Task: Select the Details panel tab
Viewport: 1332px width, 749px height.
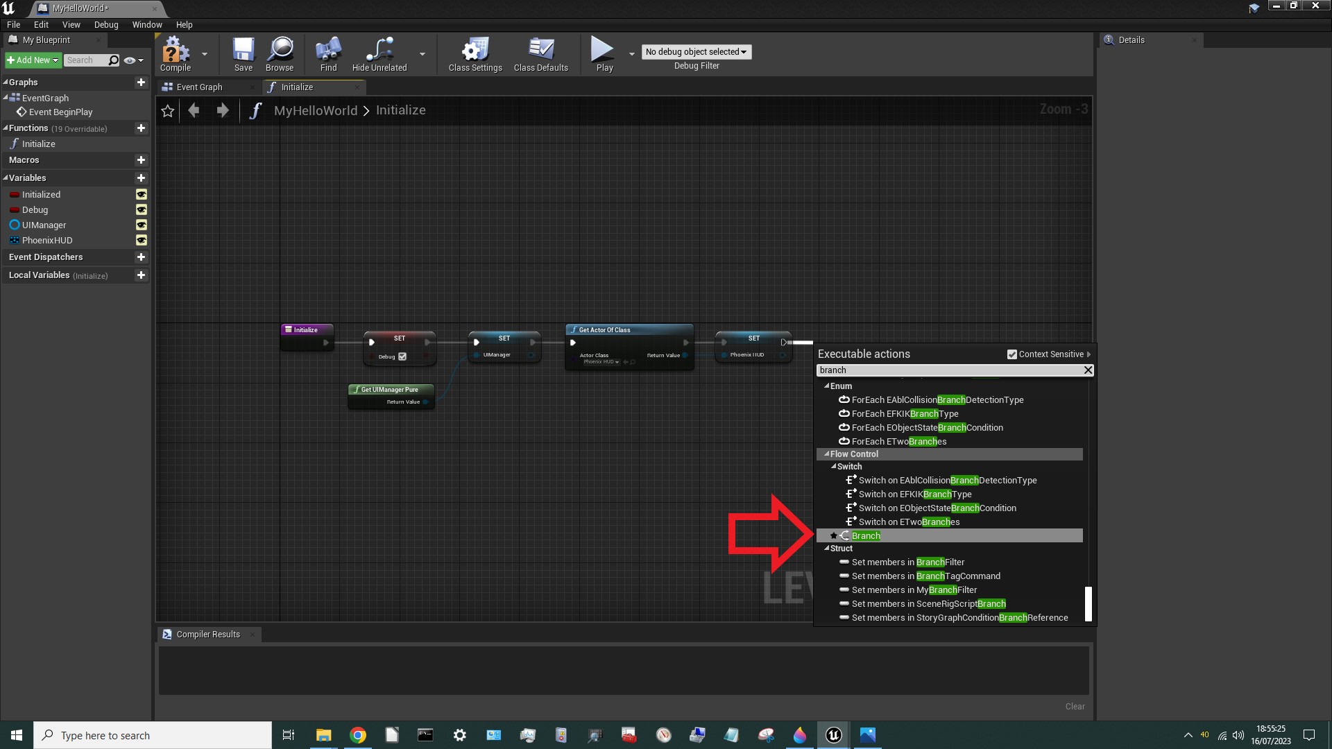Action: pyautogui.click(x=1131, y=40)
